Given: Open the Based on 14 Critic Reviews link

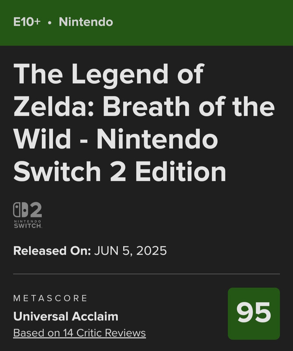Looking at the screenshot, I should pos(79,333).
